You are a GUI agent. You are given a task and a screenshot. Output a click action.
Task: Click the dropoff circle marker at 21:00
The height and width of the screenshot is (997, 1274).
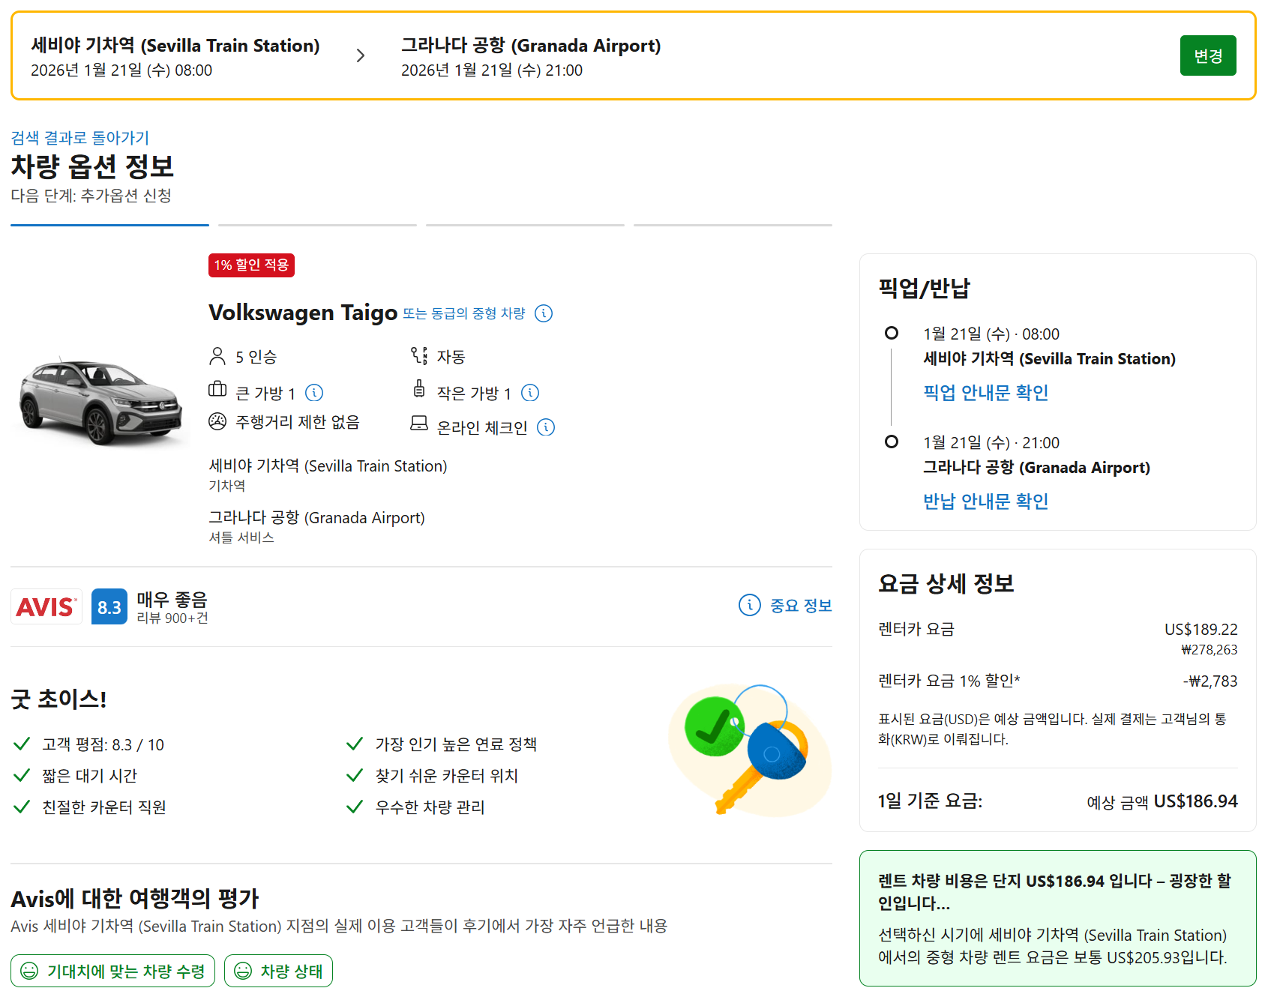coord(892,442)
